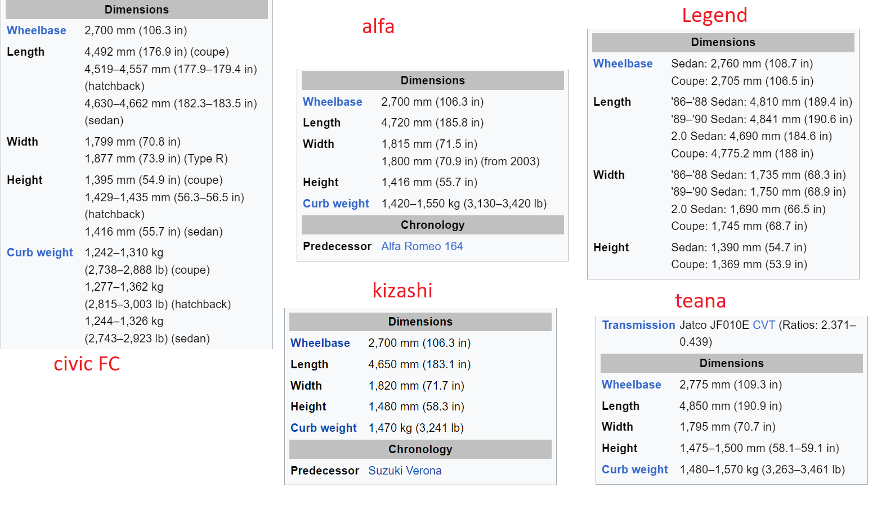The height and width of the screenshot is (515, 877).
Task: Select the '1,480–1,570 kg (3,263–3,461 lb)' weight
Action: 763,469
